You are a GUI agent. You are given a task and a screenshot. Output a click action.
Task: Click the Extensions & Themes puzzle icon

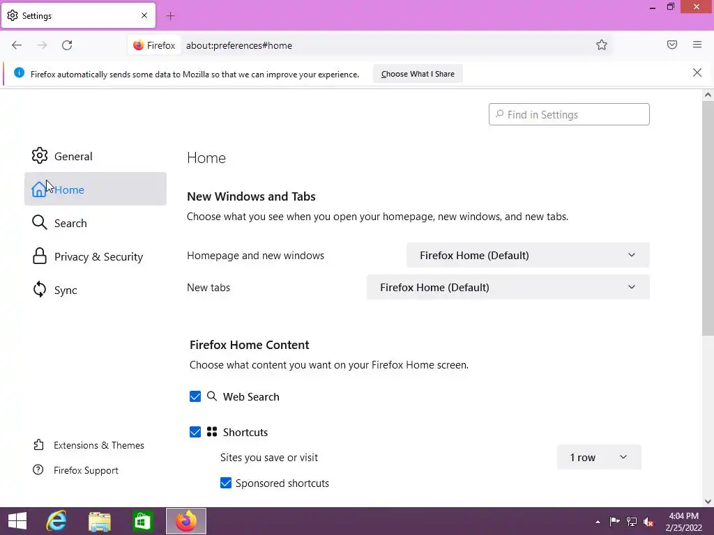pyautogui.click(x=39, y=444)
